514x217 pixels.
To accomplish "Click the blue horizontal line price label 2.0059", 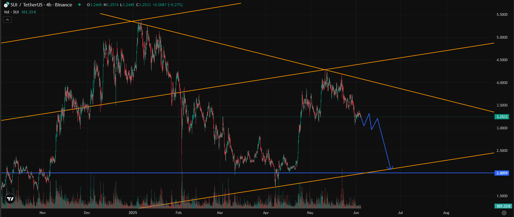I will 502,173.
